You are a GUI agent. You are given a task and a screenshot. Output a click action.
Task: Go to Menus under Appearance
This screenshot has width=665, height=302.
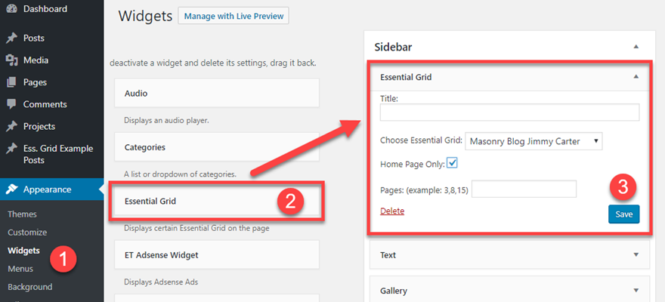click(x=20, y=269)
